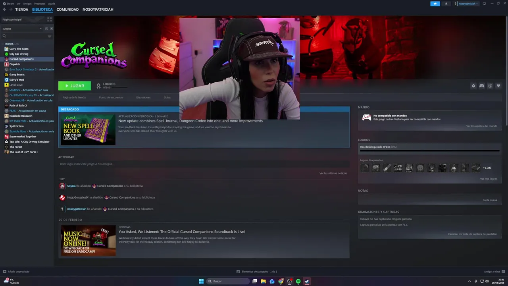
Task: Open the taskbar volume control
Action: (487, 281)
